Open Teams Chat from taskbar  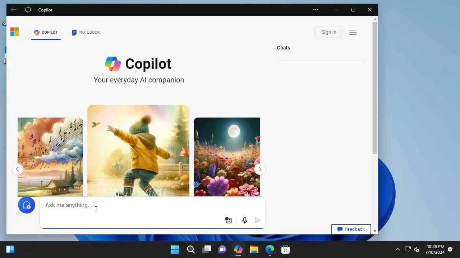[222, 249]
